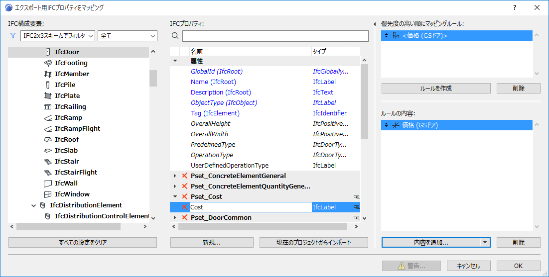
Task: Click the キャンセル button
Action: pos(468,266)
